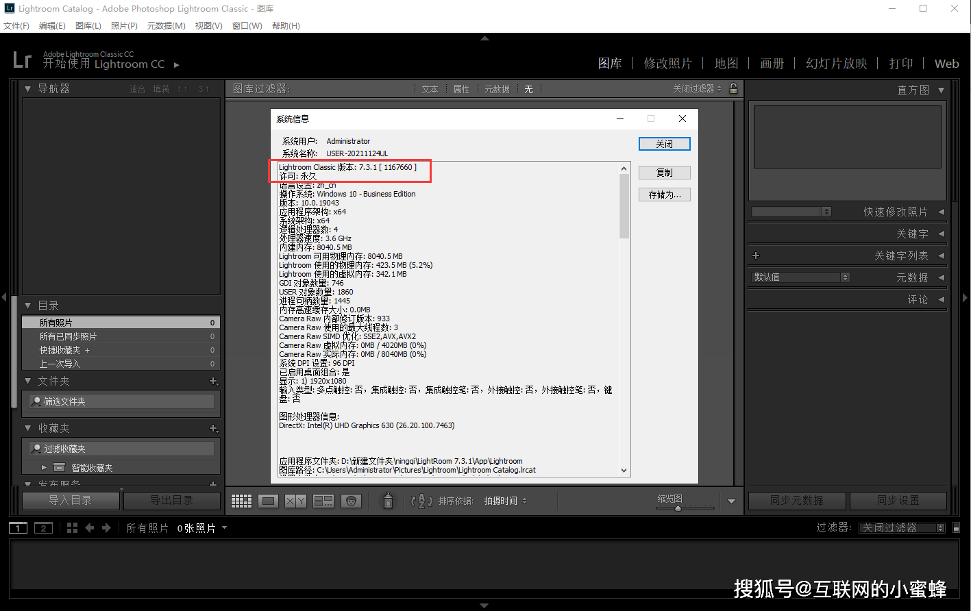This screenshot has height=611, width=971.
Task: Open the metadata Default preset dropdown
Action: pos(800,277)
